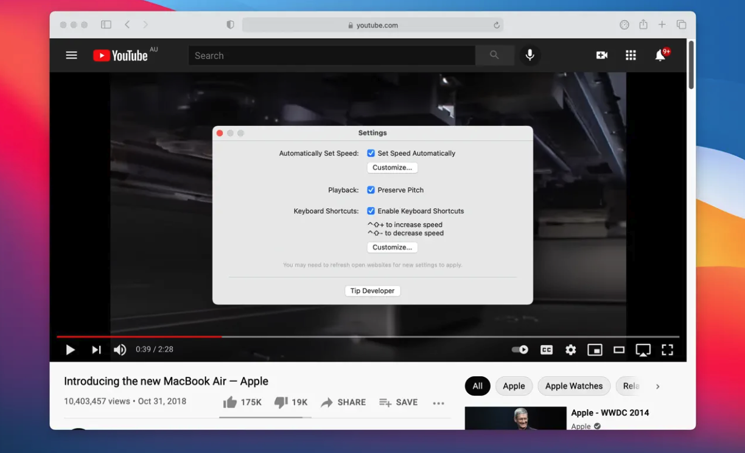This screenshot has height=453, width=745.
Task: Uncheck Set Speed Automatically
Action: pyautogui.click(x=371, y=153)
